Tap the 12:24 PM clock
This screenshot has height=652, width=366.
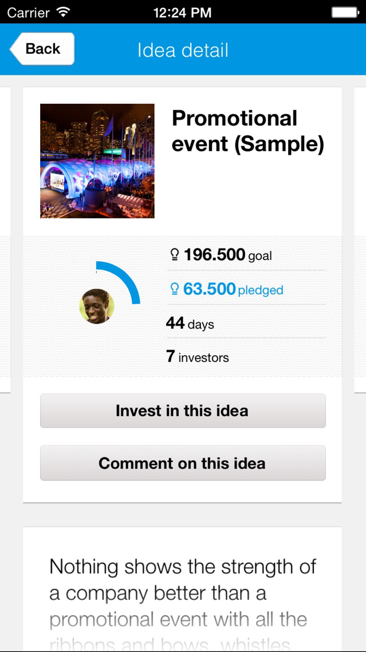coord(183,13)
